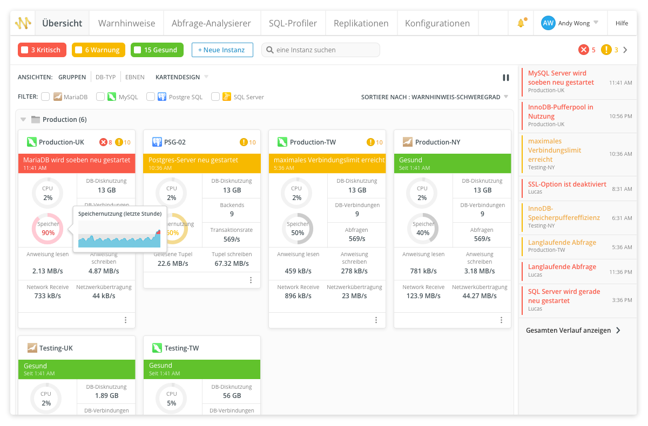The width and height of the screenshot is (648, 426).
Task: Open the Production-TW card three-dot menu
Action: (376, 320)
